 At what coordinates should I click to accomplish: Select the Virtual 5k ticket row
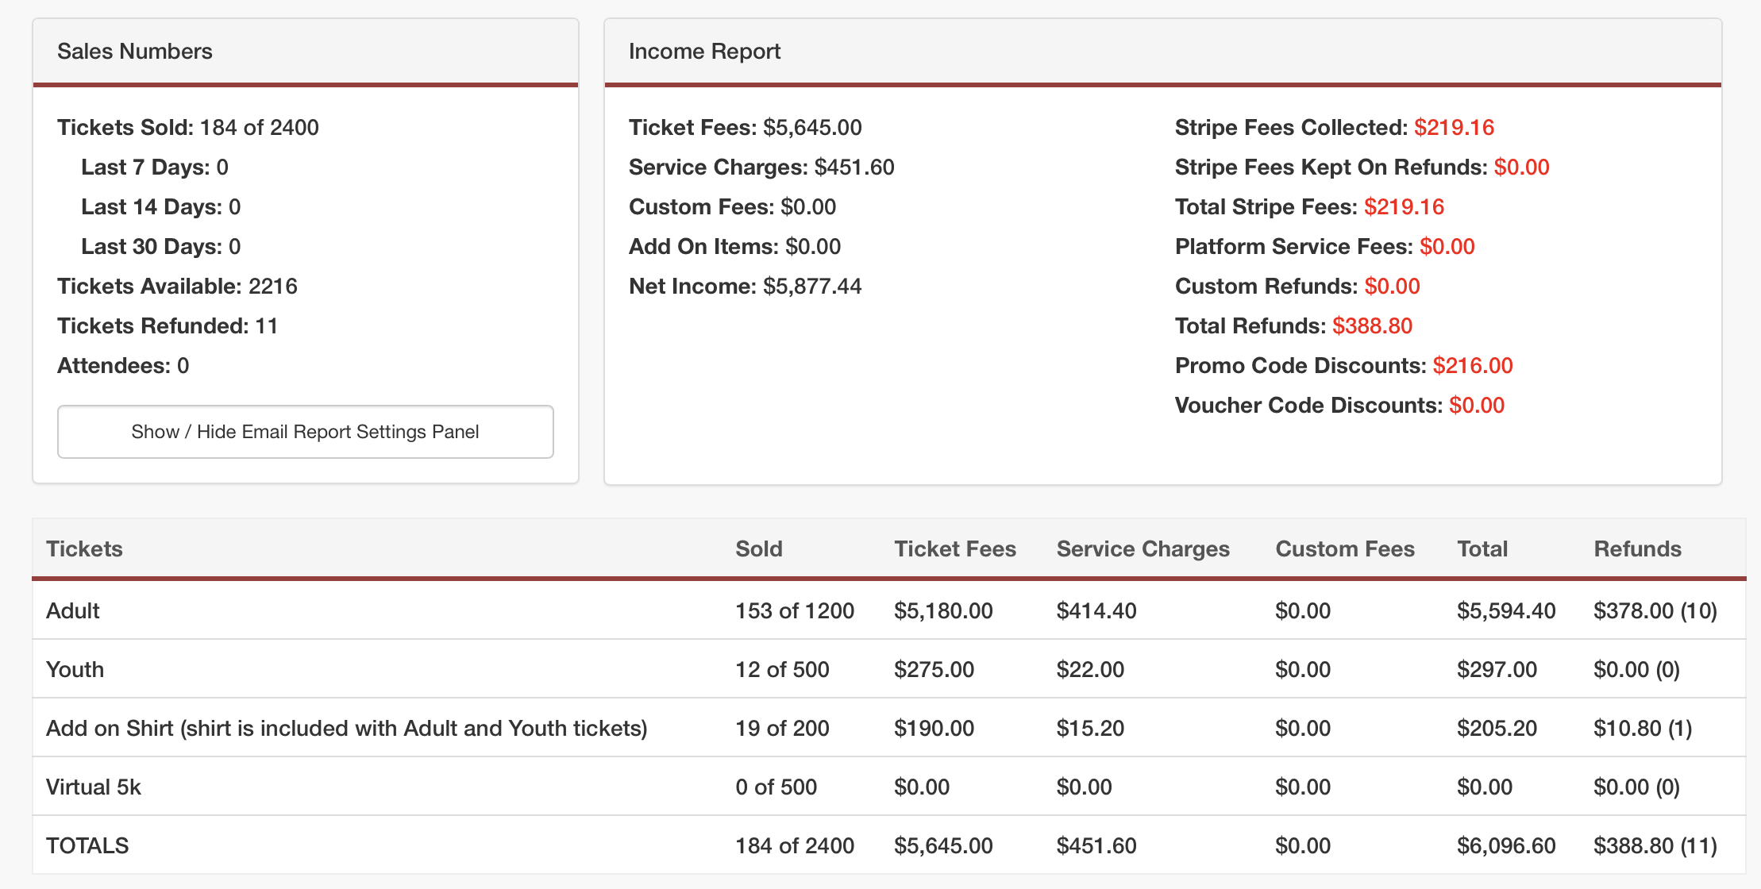[x=94, y=787]
